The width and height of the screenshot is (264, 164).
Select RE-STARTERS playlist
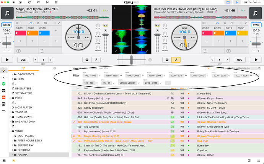point(23,88)
